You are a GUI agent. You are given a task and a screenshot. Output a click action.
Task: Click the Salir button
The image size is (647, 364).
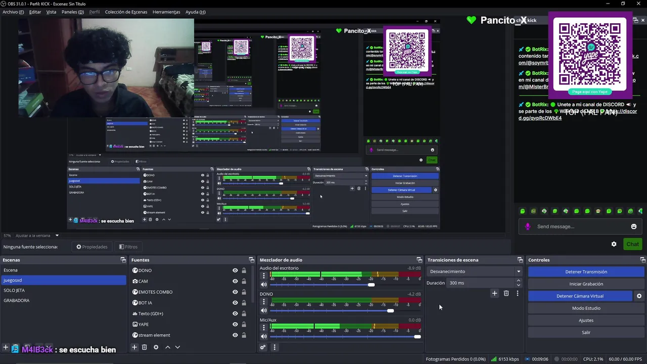(586, 332)
